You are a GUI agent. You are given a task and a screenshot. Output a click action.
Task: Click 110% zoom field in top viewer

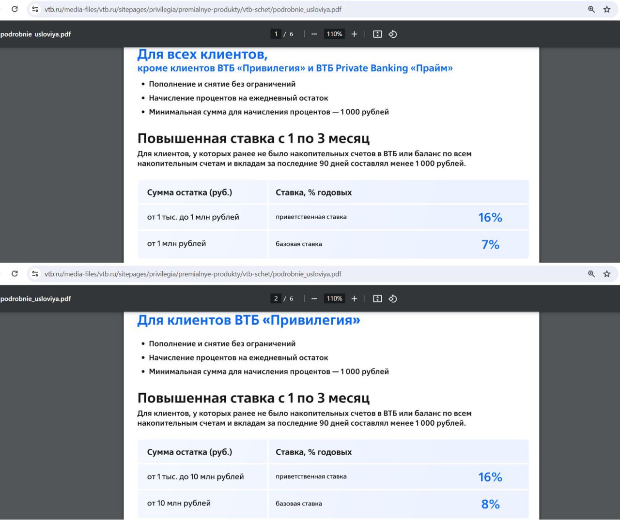click(334, 34)
